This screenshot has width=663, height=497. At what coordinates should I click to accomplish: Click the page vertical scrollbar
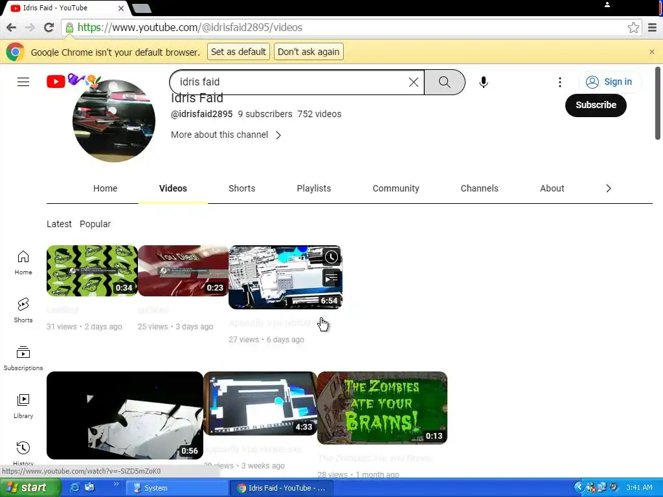click(x=658, y=103)
